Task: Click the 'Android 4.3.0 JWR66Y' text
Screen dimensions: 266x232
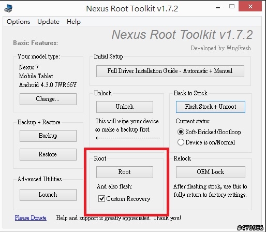Action: click(x=48, y=85)
